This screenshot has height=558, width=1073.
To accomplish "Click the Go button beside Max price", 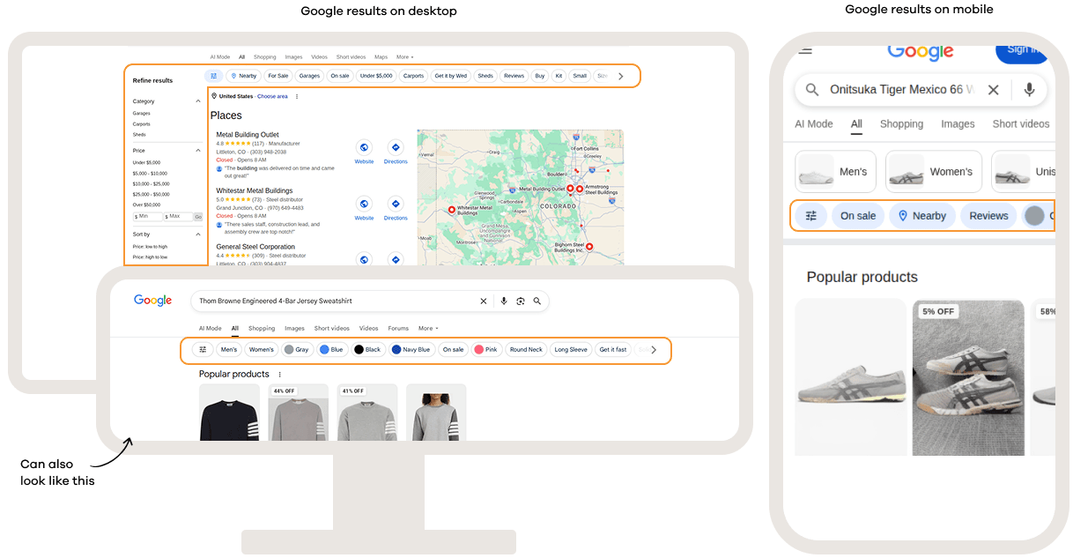I will [x=198, y=217].
